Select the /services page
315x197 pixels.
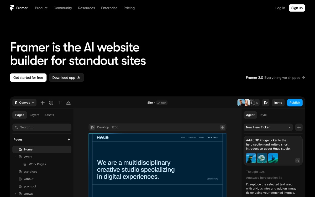[42, 172]
